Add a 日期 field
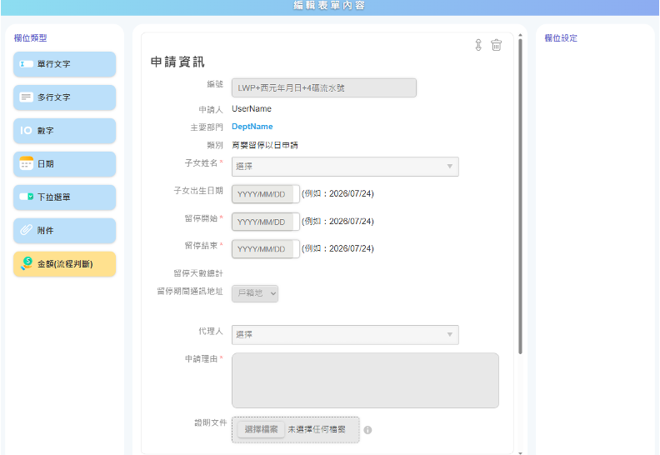660x455 pixels. 64,163
